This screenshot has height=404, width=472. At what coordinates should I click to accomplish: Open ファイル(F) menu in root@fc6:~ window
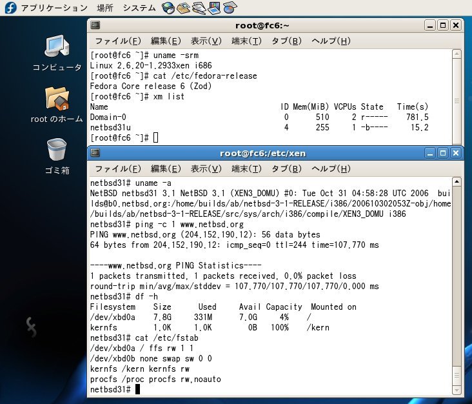(x=118, y=41)
